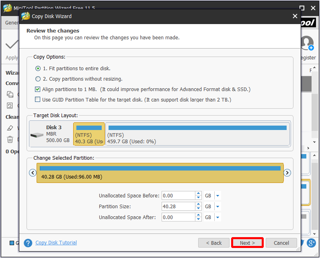Decrease Unallocated Space Before value
320x258 pixels.
(198, 198)
